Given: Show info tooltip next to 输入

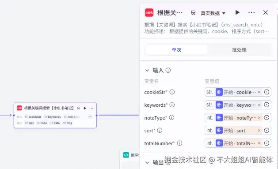Looking at the screenshot, I should click(x=168, y=71).
